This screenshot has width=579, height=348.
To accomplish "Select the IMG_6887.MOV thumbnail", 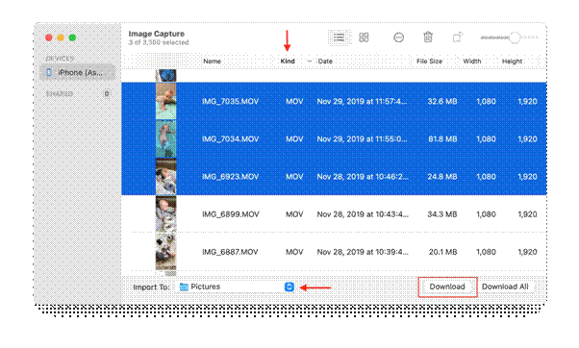I will click(165, 252).
